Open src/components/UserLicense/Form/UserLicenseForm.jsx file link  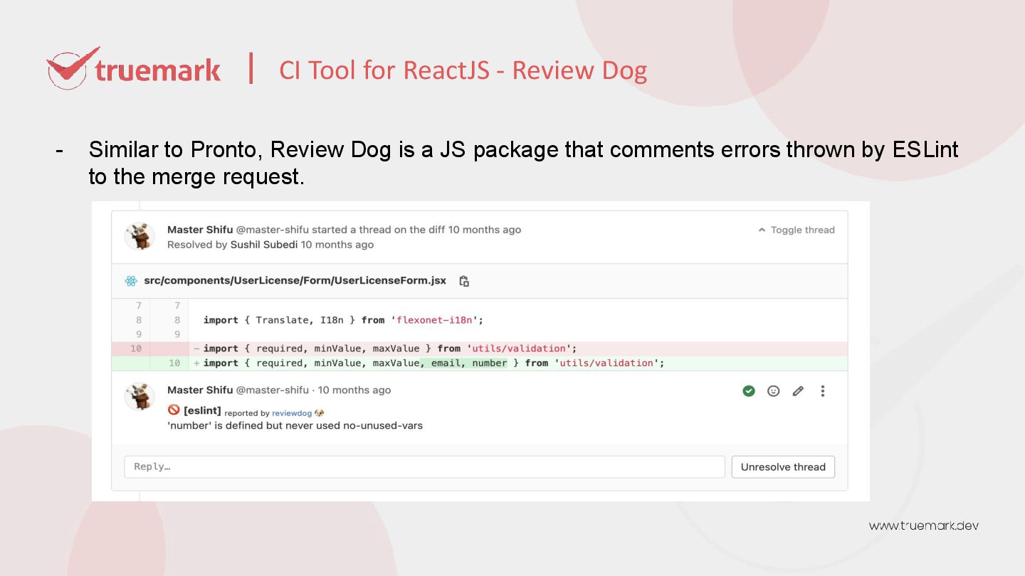[x=295, y=280]
